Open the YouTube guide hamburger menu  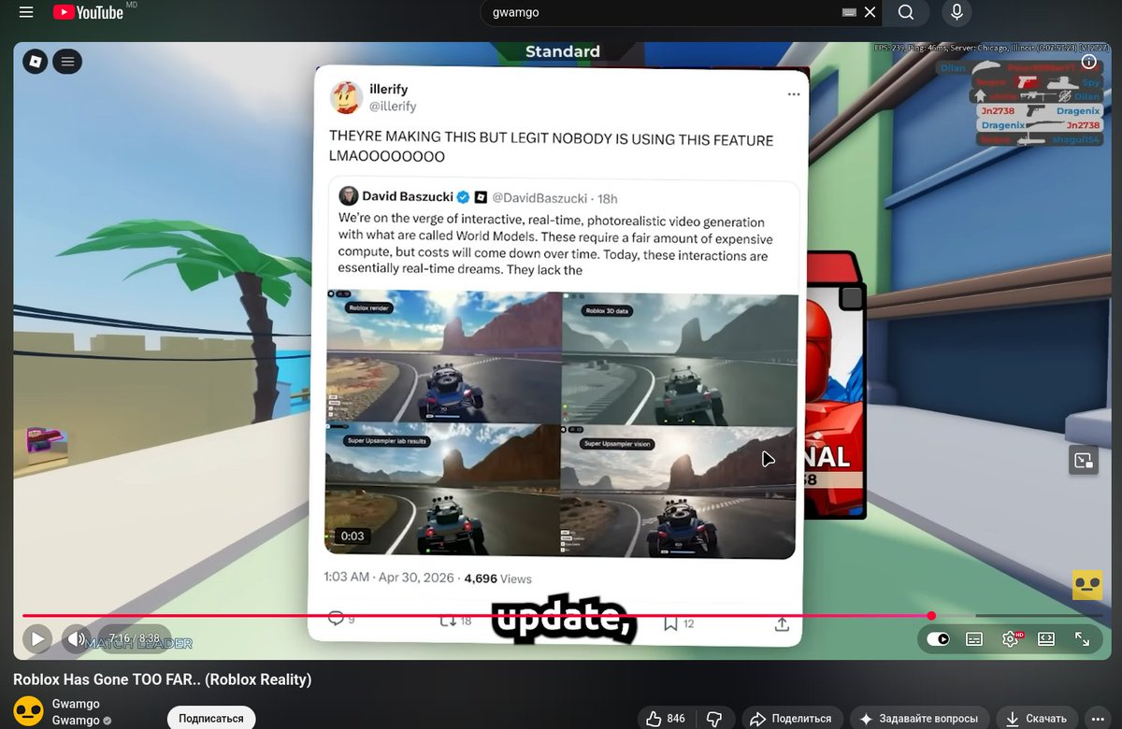pos(26,12)
